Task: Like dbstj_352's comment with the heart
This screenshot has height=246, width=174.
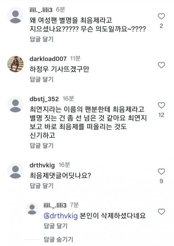Action: point(161,105)
